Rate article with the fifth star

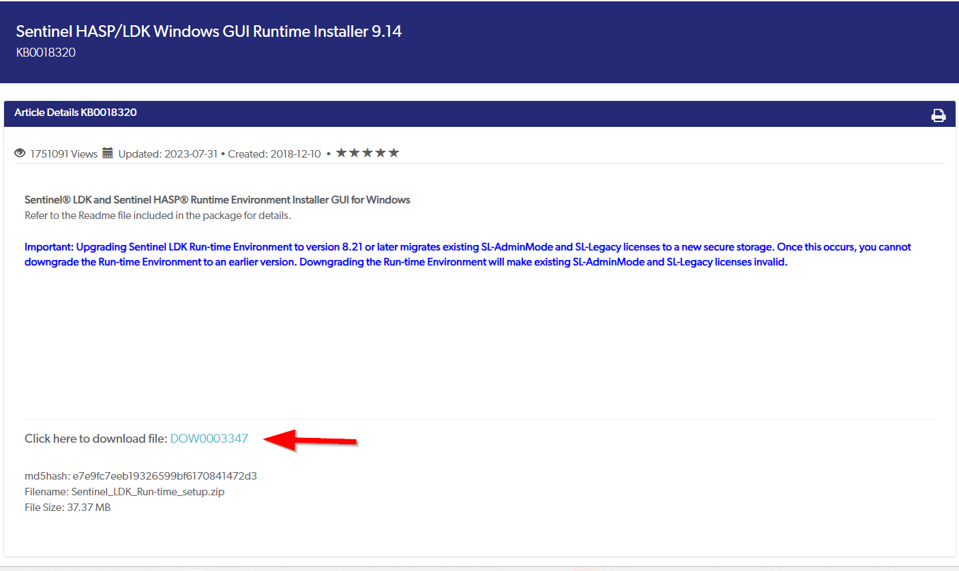(394, 153)
